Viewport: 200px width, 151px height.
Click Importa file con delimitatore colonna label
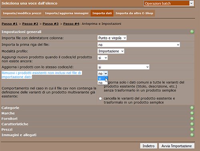coord(32,38)
